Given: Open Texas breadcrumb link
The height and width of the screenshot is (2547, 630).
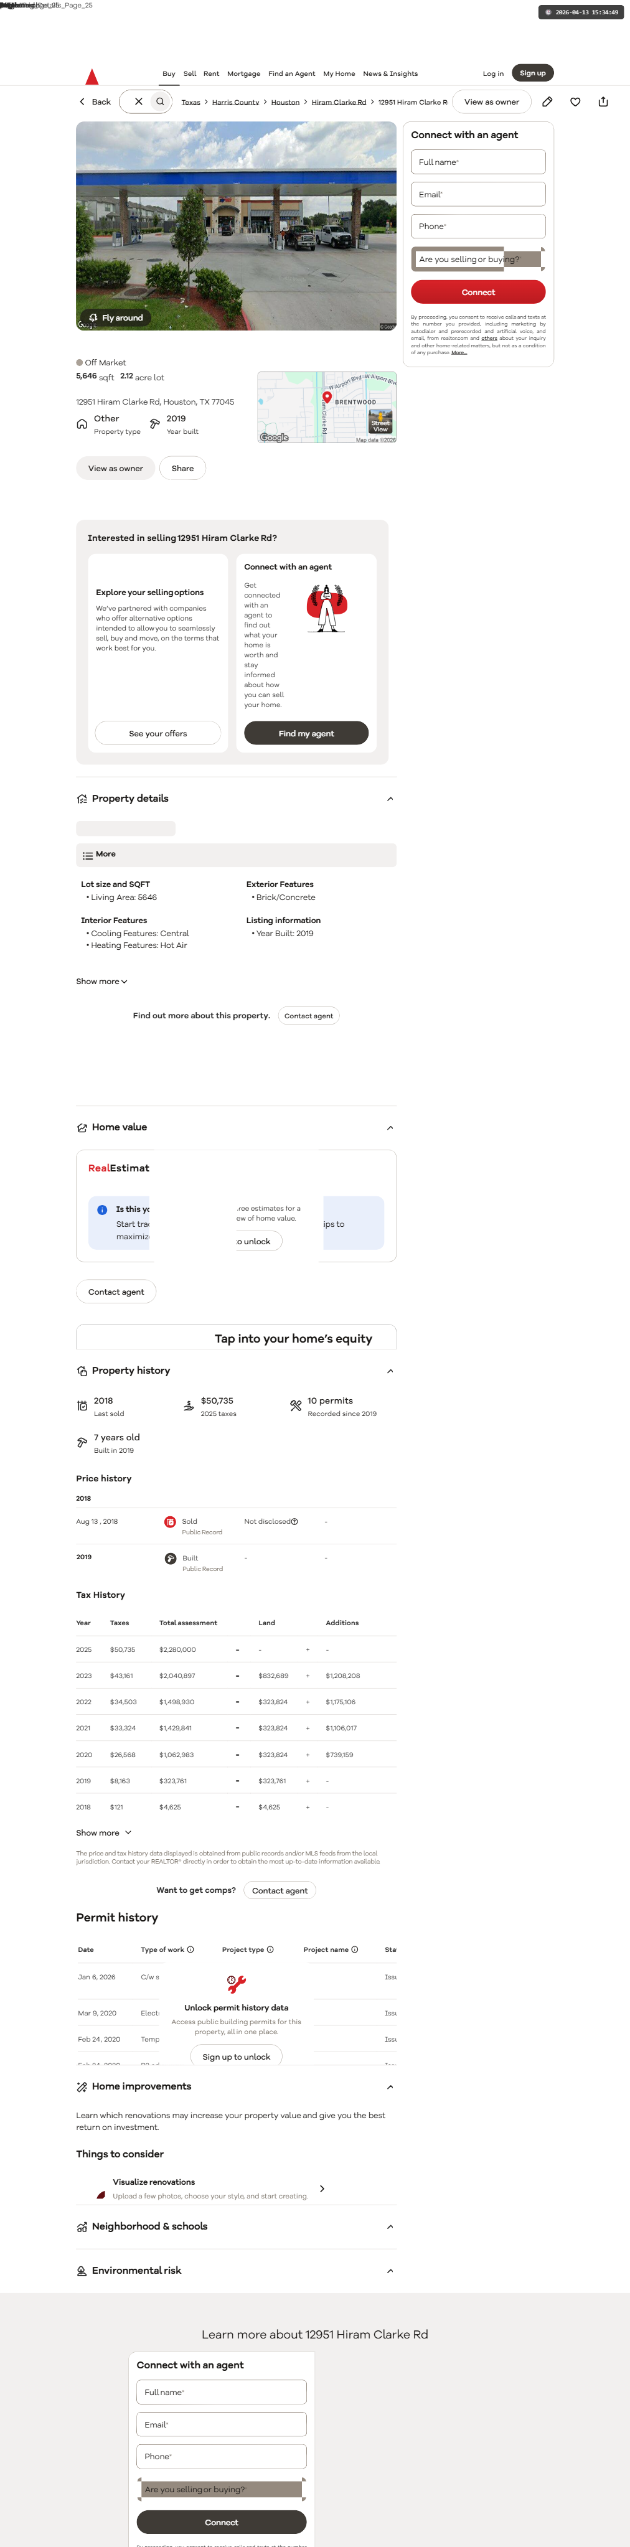Looking at the screenshot, I should point(191,102).
